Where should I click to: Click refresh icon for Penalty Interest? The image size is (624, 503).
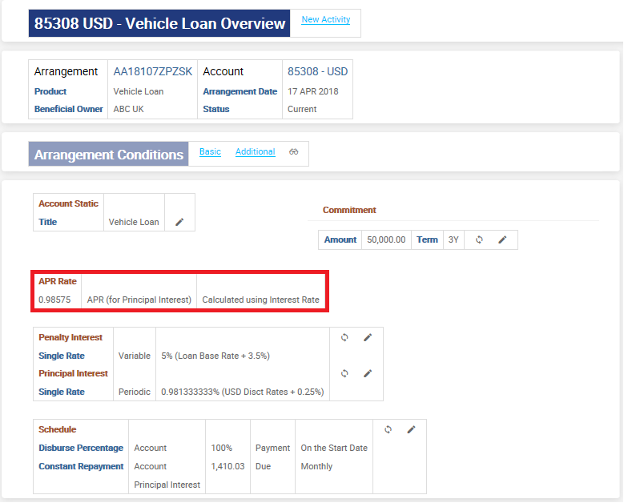point(344,337)
